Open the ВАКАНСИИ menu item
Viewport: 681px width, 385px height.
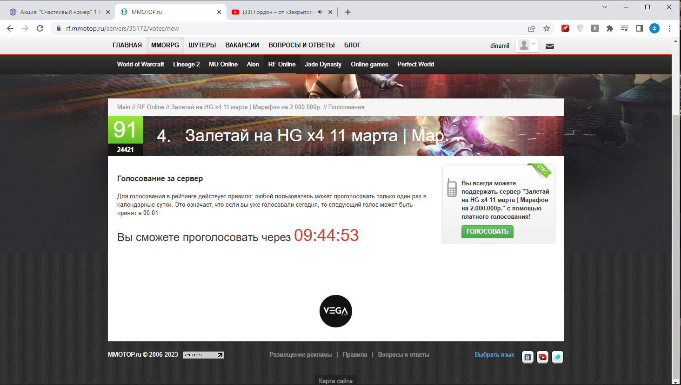point(242,45)
